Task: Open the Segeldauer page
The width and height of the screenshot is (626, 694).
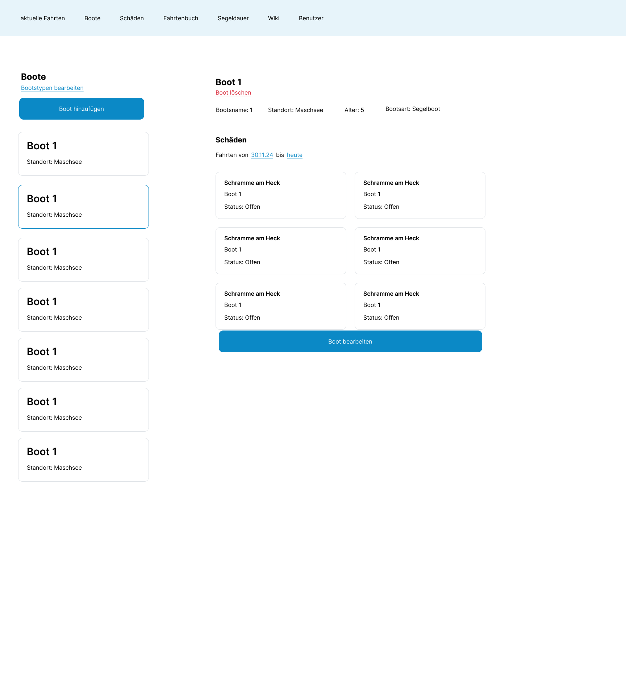Action: click(233, 18)
